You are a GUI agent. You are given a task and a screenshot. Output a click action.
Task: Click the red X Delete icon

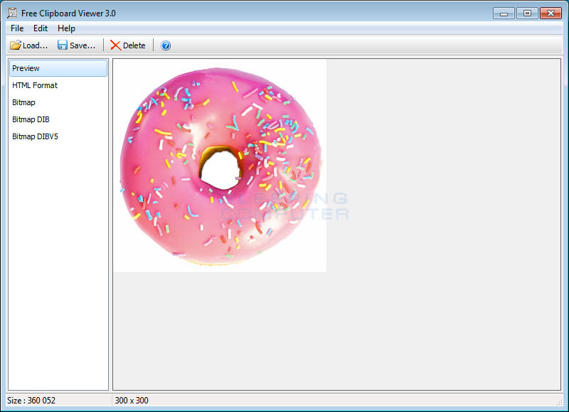[x=115, y=45]
